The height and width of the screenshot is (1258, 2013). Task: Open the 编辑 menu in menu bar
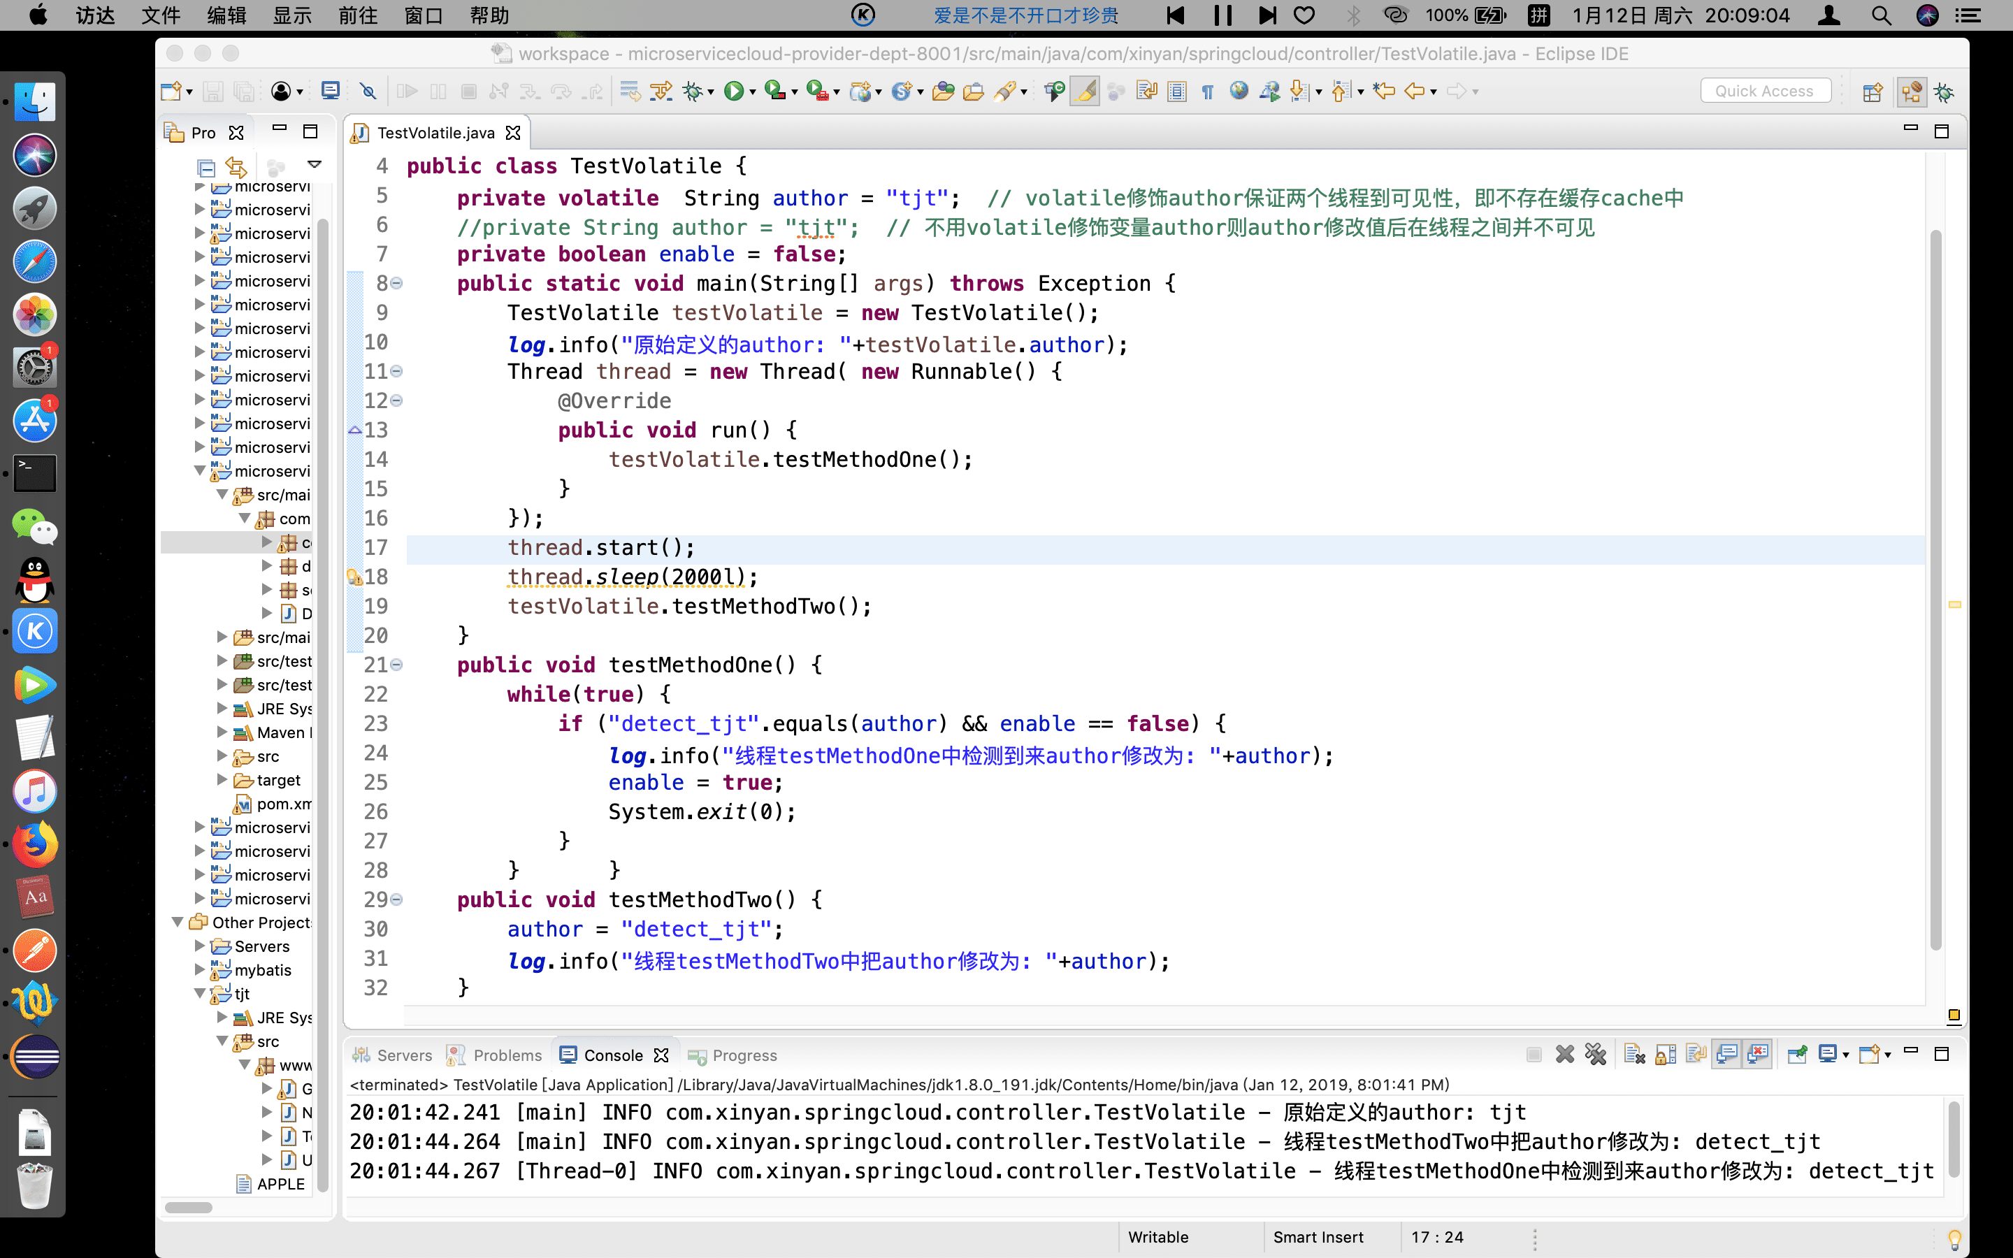click(x=226, y=15)
